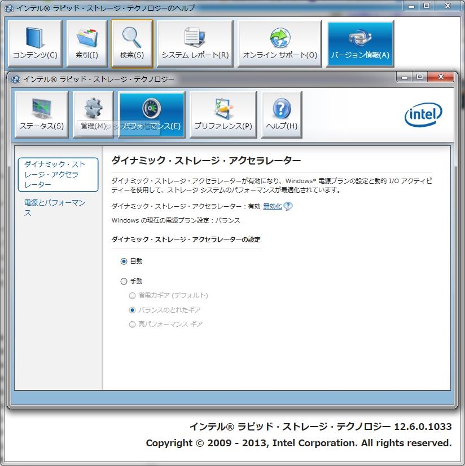Click the main window title bar
This screenshot has width=465, height=466.
(226, 78)
